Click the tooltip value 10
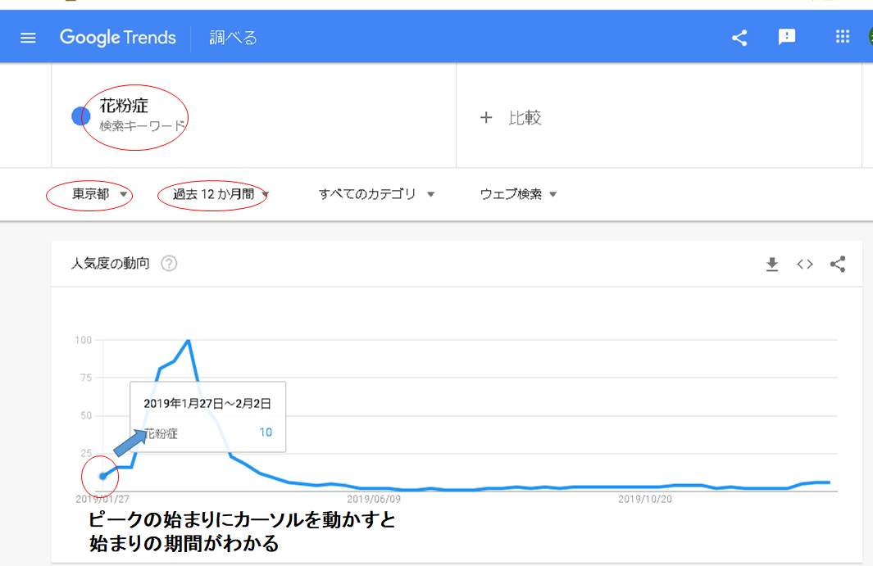Screen dimensions: 873x566 pos(266,432)
